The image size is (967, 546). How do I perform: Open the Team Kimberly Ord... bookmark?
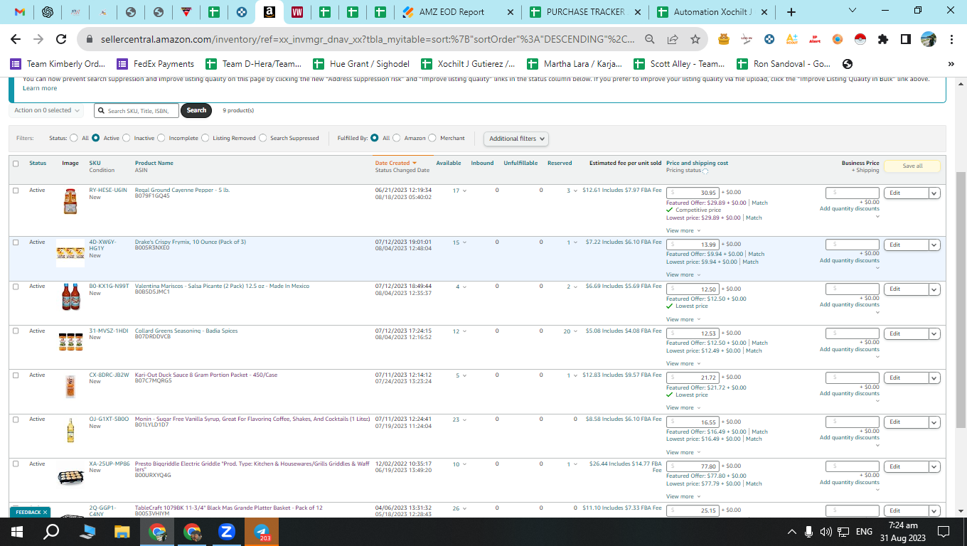coord(56,64)
